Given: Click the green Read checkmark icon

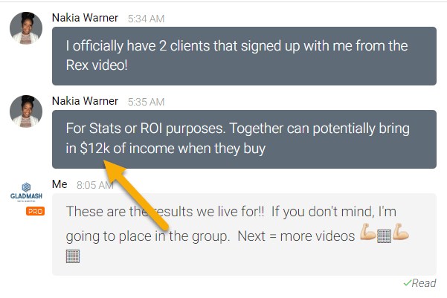Looking at the screenshot, I should click(x=407, y=283).
